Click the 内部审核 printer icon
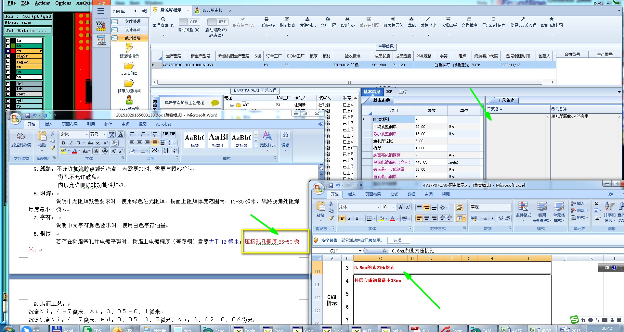Image resolution: width=624 pixels, height=332 pixels. 266,19
